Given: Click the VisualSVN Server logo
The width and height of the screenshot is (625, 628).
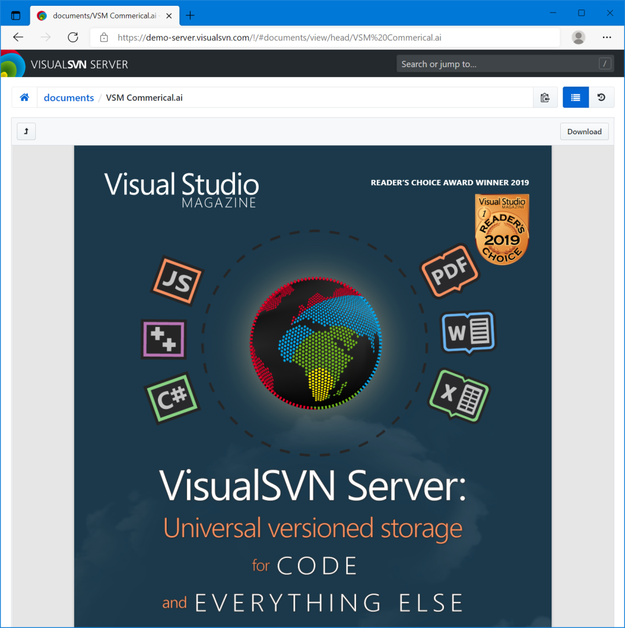Looking at the screenshot, I should click(64, 64).
